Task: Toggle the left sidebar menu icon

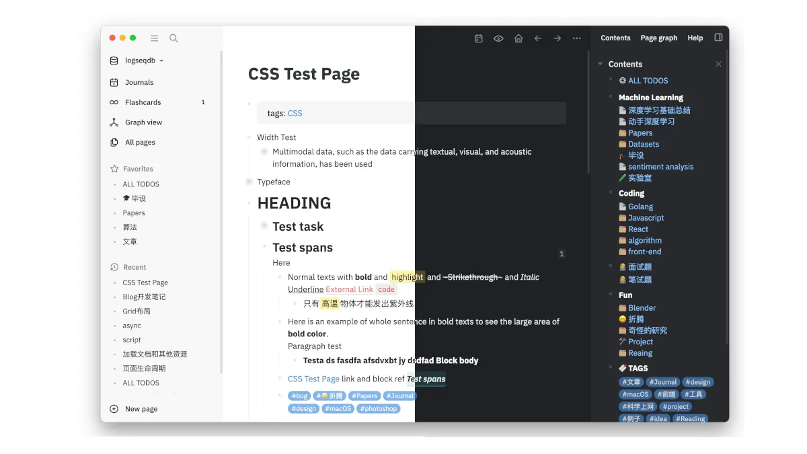Action: 155,38
